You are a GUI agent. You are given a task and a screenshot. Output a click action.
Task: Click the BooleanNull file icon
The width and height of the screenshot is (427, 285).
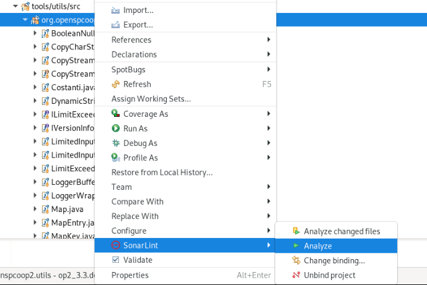click(x=45, y=33)
